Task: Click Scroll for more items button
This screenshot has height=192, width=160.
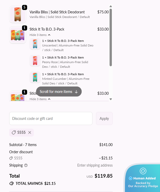Action: [x=59, y=92]
